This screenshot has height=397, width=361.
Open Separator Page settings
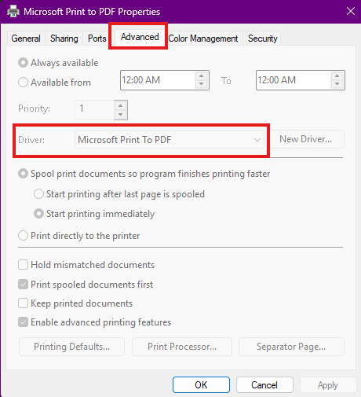pos(291,347)
